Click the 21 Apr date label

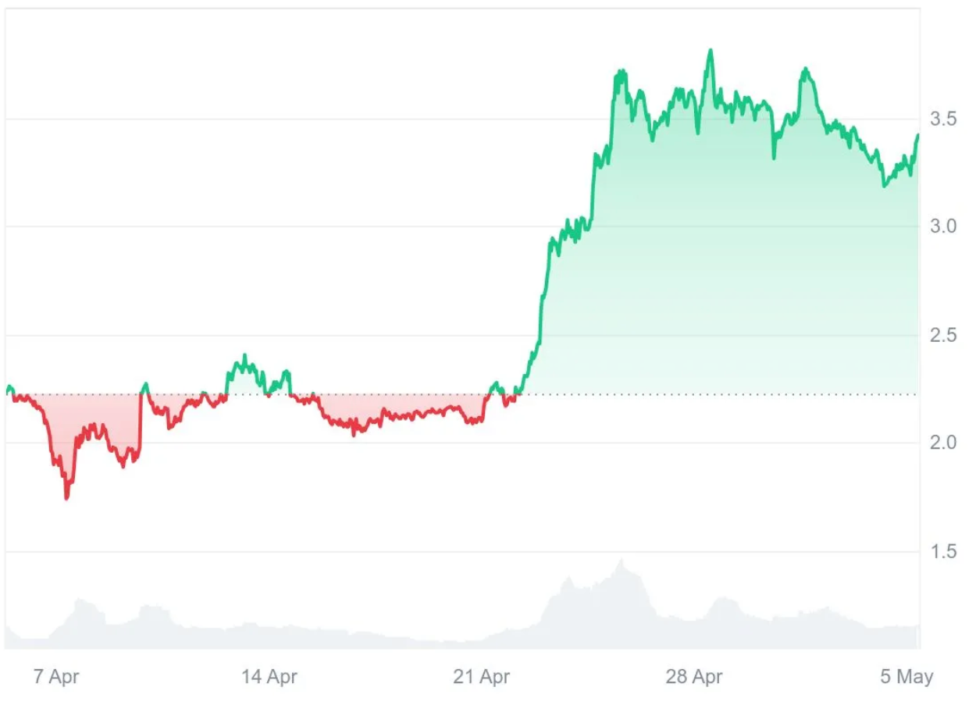click(482, 676)
